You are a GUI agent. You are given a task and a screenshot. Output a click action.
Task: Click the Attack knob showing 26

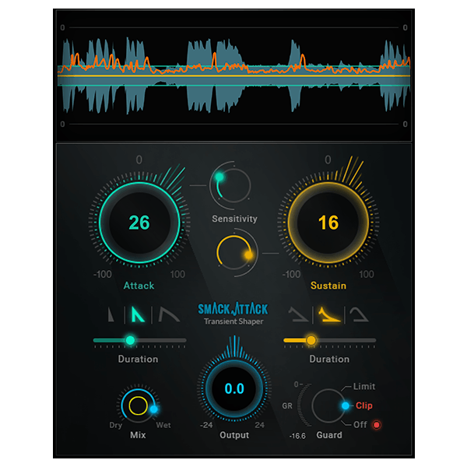(139, 223)
